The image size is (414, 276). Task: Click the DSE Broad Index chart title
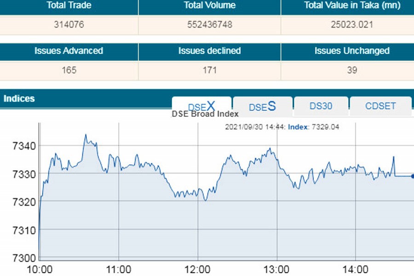point(205,114)
